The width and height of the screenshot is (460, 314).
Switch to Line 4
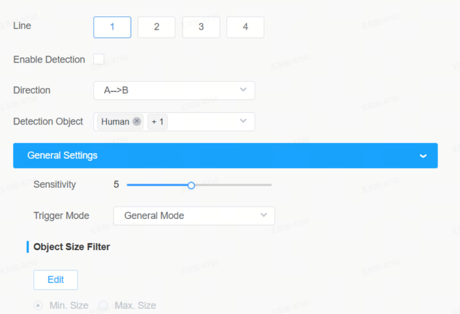245,27
